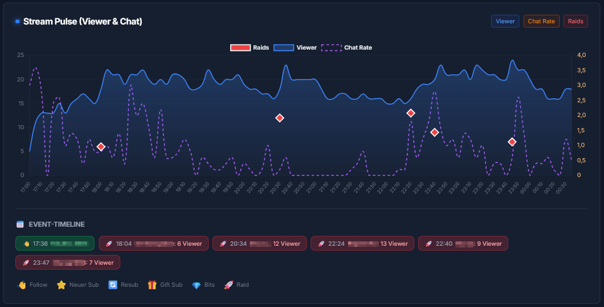Toggle the Chat Rate series button

541,21
